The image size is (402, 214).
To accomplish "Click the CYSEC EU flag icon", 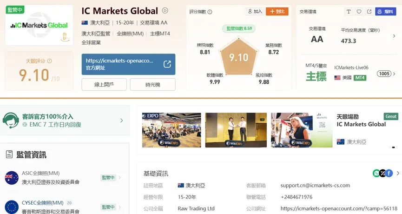I will point(12,207).
